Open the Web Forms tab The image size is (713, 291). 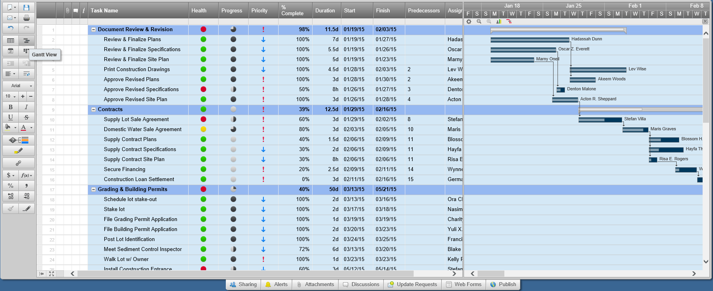coord(464,285)
